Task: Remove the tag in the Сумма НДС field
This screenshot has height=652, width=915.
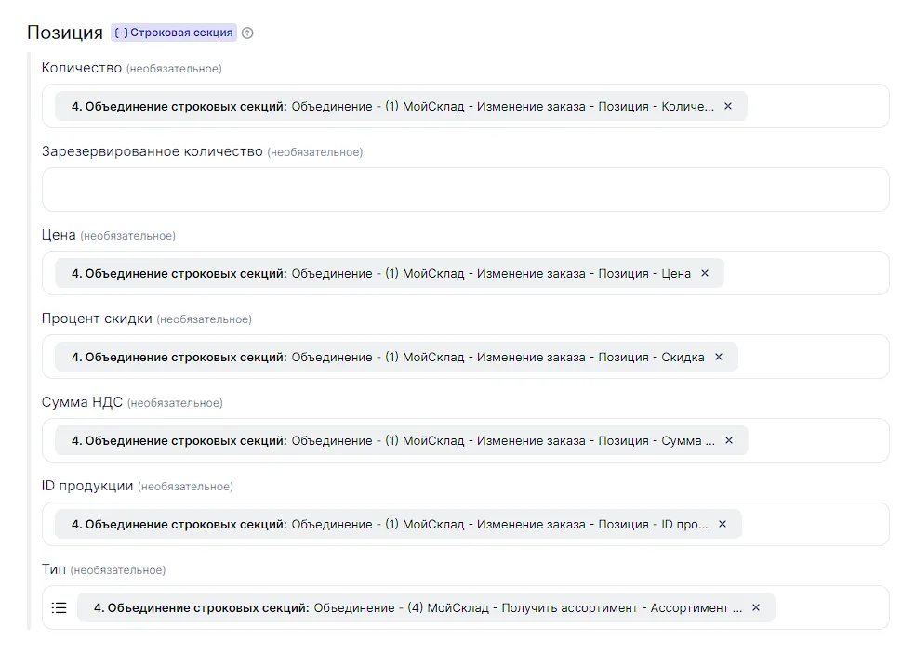Action: pyautogui.click(x=729, y=440)
